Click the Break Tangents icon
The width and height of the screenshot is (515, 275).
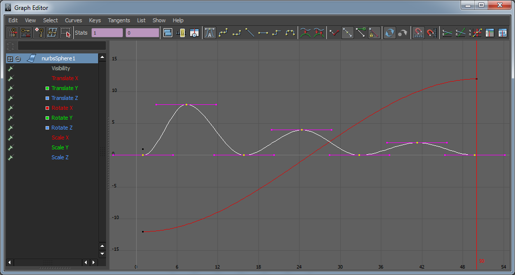pos(335,33)
